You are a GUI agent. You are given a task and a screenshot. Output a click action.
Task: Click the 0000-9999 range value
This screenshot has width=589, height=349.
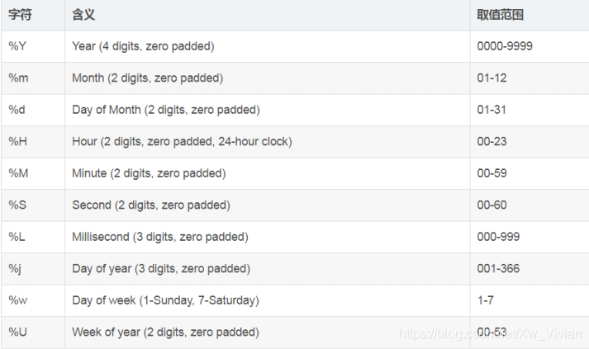(505, 46)
